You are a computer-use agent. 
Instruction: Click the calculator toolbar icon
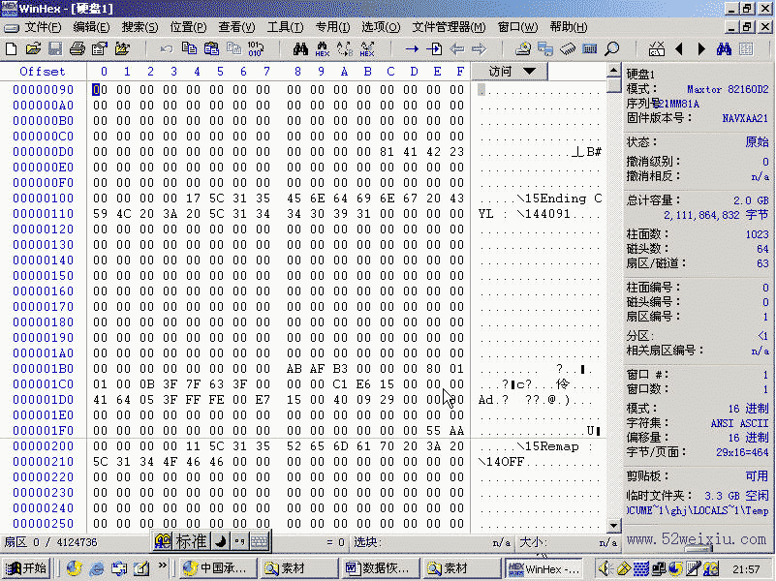click(x=590, y=48)
